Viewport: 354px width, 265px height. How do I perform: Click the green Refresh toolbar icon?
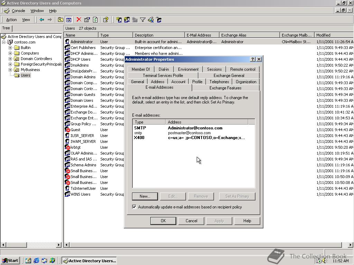[95, 20]
